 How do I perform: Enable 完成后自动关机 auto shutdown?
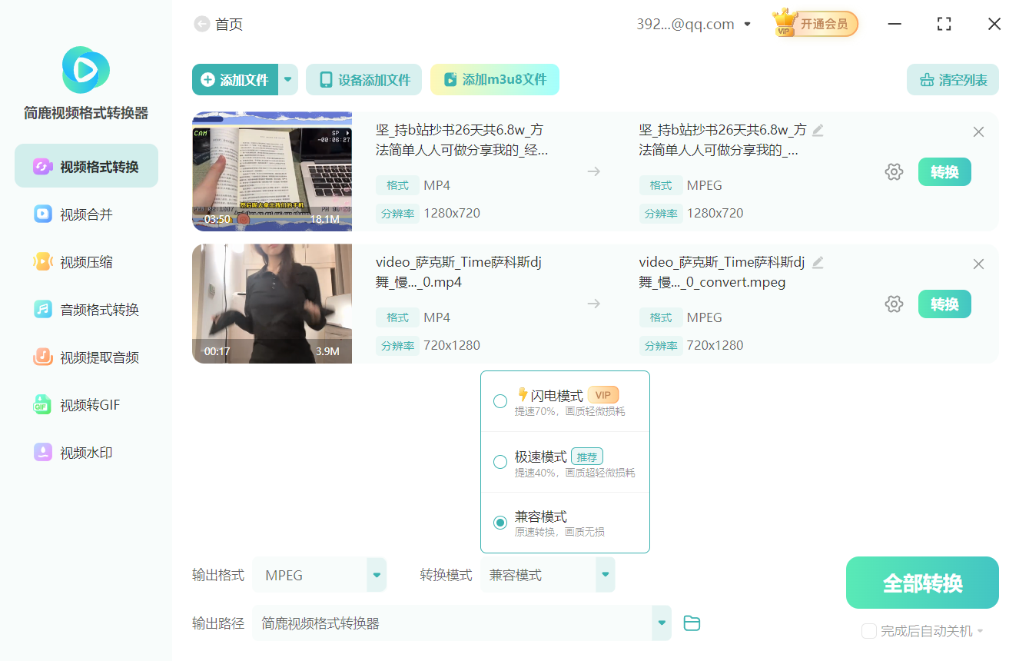point(869,631)
